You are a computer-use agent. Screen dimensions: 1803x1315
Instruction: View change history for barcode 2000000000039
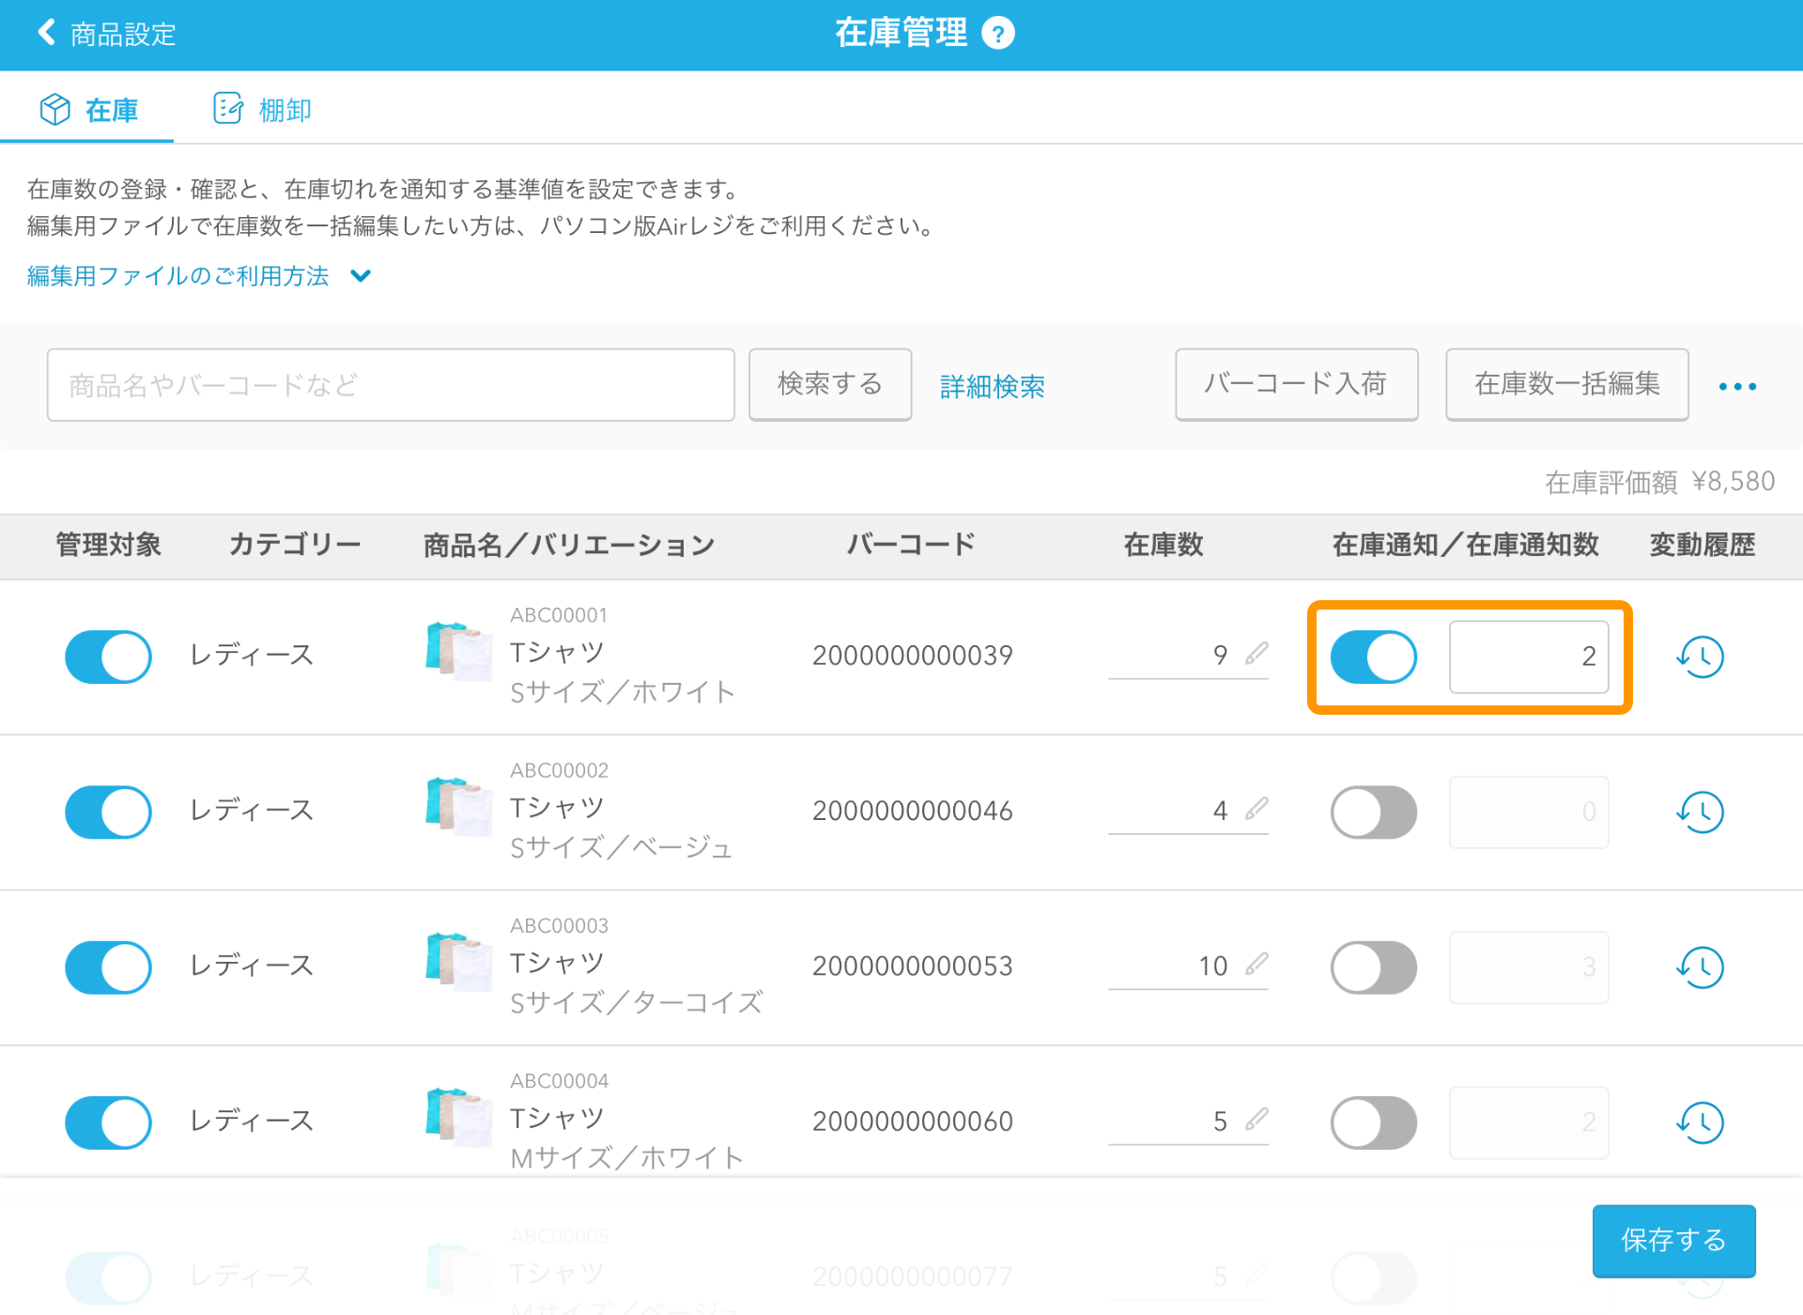(x=1700, y=657)
